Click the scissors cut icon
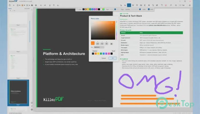The height and width of the screenshot is (114, 200). 50,5
